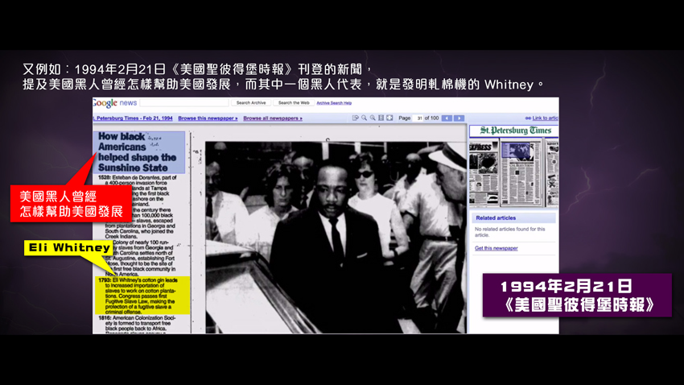
Task: Click the Get this newspaper link
Action: click(x=496, y=248)
